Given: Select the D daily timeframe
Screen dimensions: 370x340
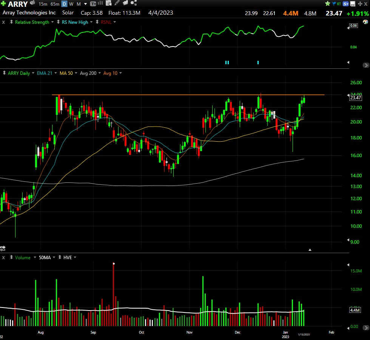Looking at the screenshot, I should pos(64,4).
